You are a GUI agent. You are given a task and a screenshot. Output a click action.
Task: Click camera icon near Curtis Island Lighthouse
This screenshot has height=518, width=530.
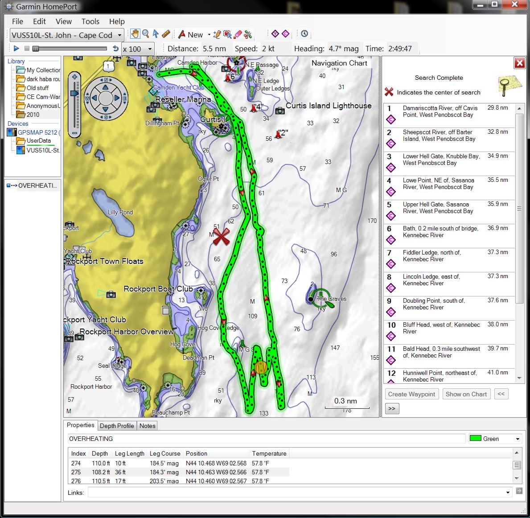(x=280, y=111)
